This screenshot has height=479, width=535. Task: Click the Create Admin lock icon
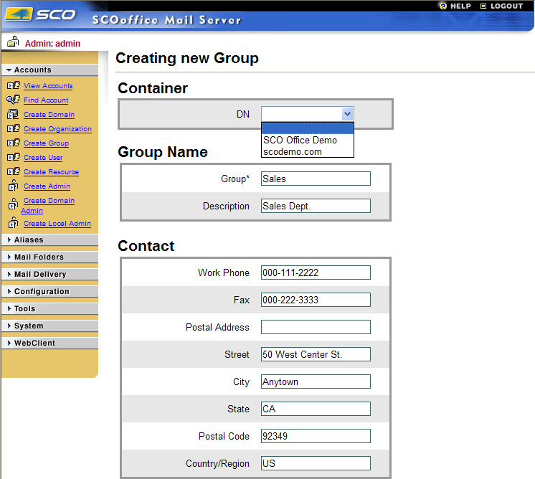point(13,186)
